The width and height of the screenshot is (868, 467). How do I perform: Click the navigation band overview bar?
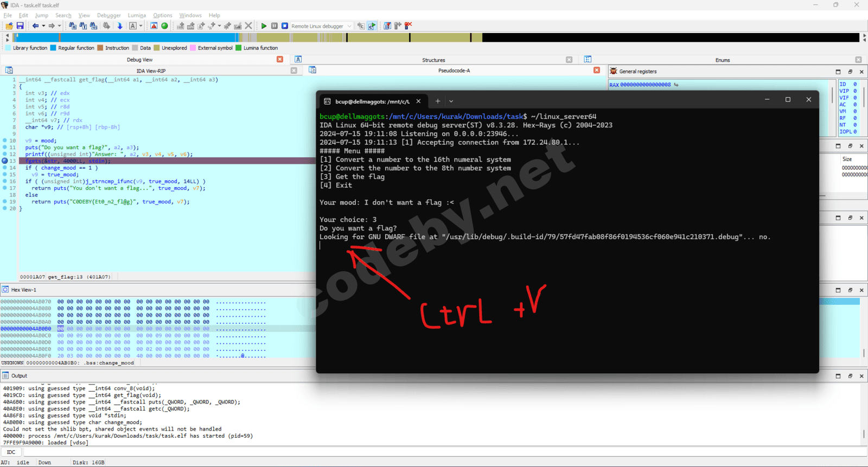click(x=437, y=37)
